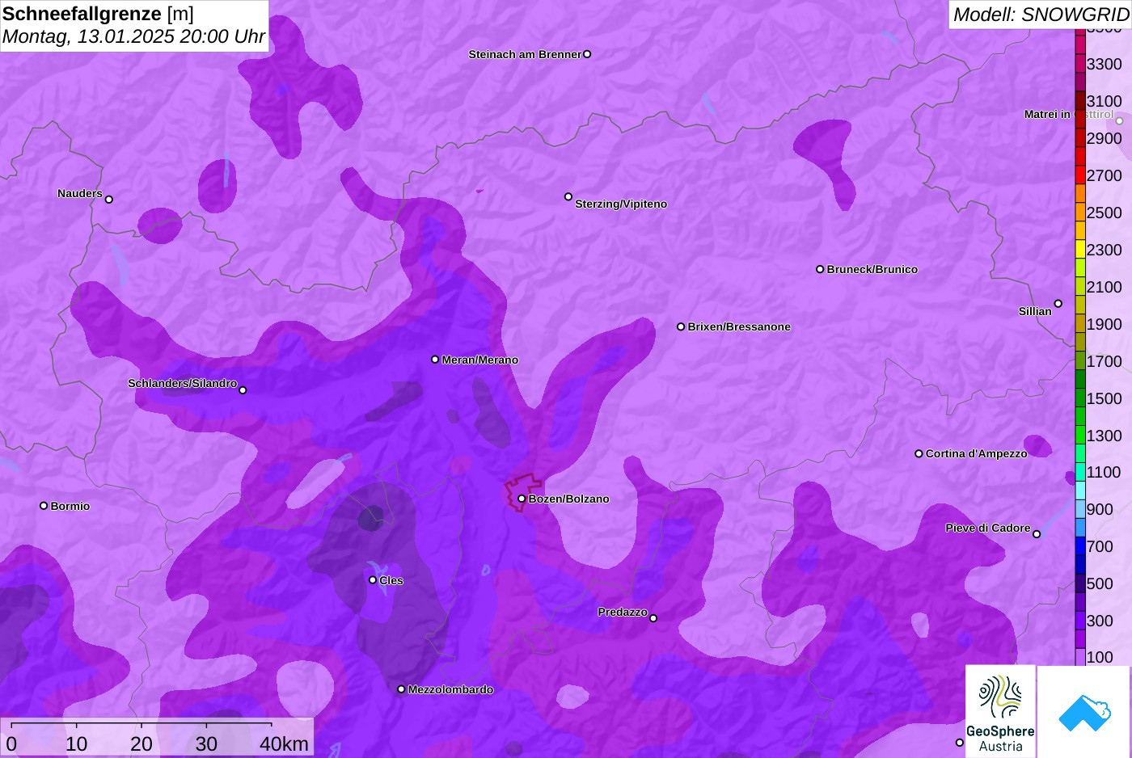Click the GeoSphere Austria logo

[1000, 712]
